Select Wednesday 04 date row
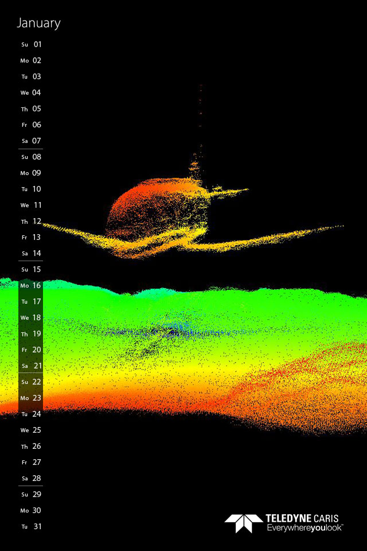 pos(31,93)
